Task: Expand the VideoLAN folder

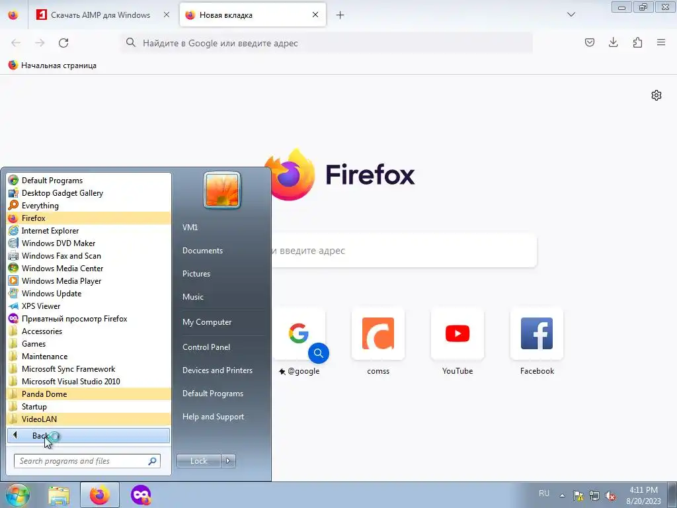Action: pos(89,419)
